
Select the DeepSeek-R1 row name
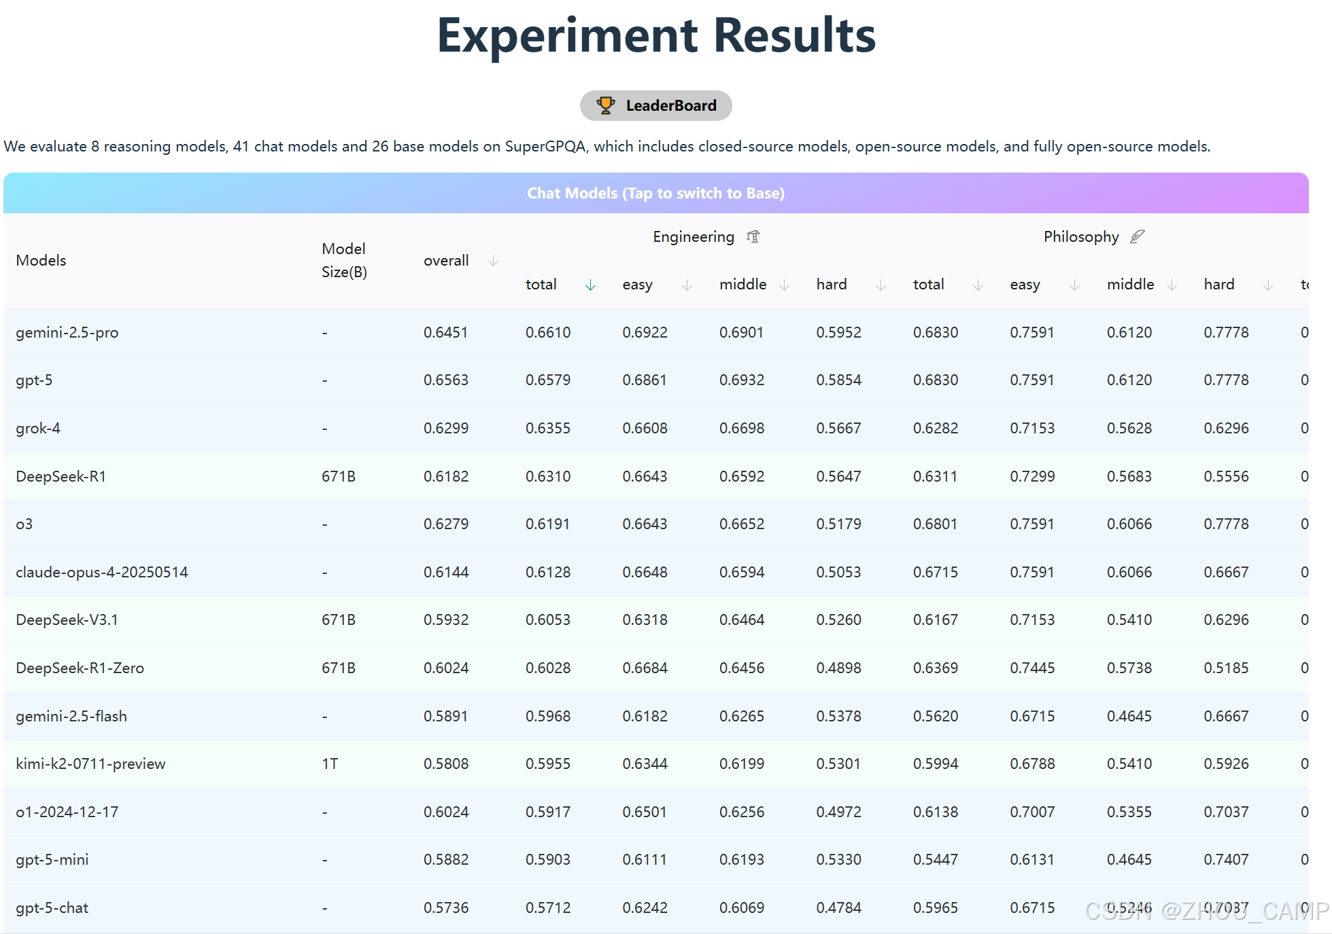pos(61,476)
